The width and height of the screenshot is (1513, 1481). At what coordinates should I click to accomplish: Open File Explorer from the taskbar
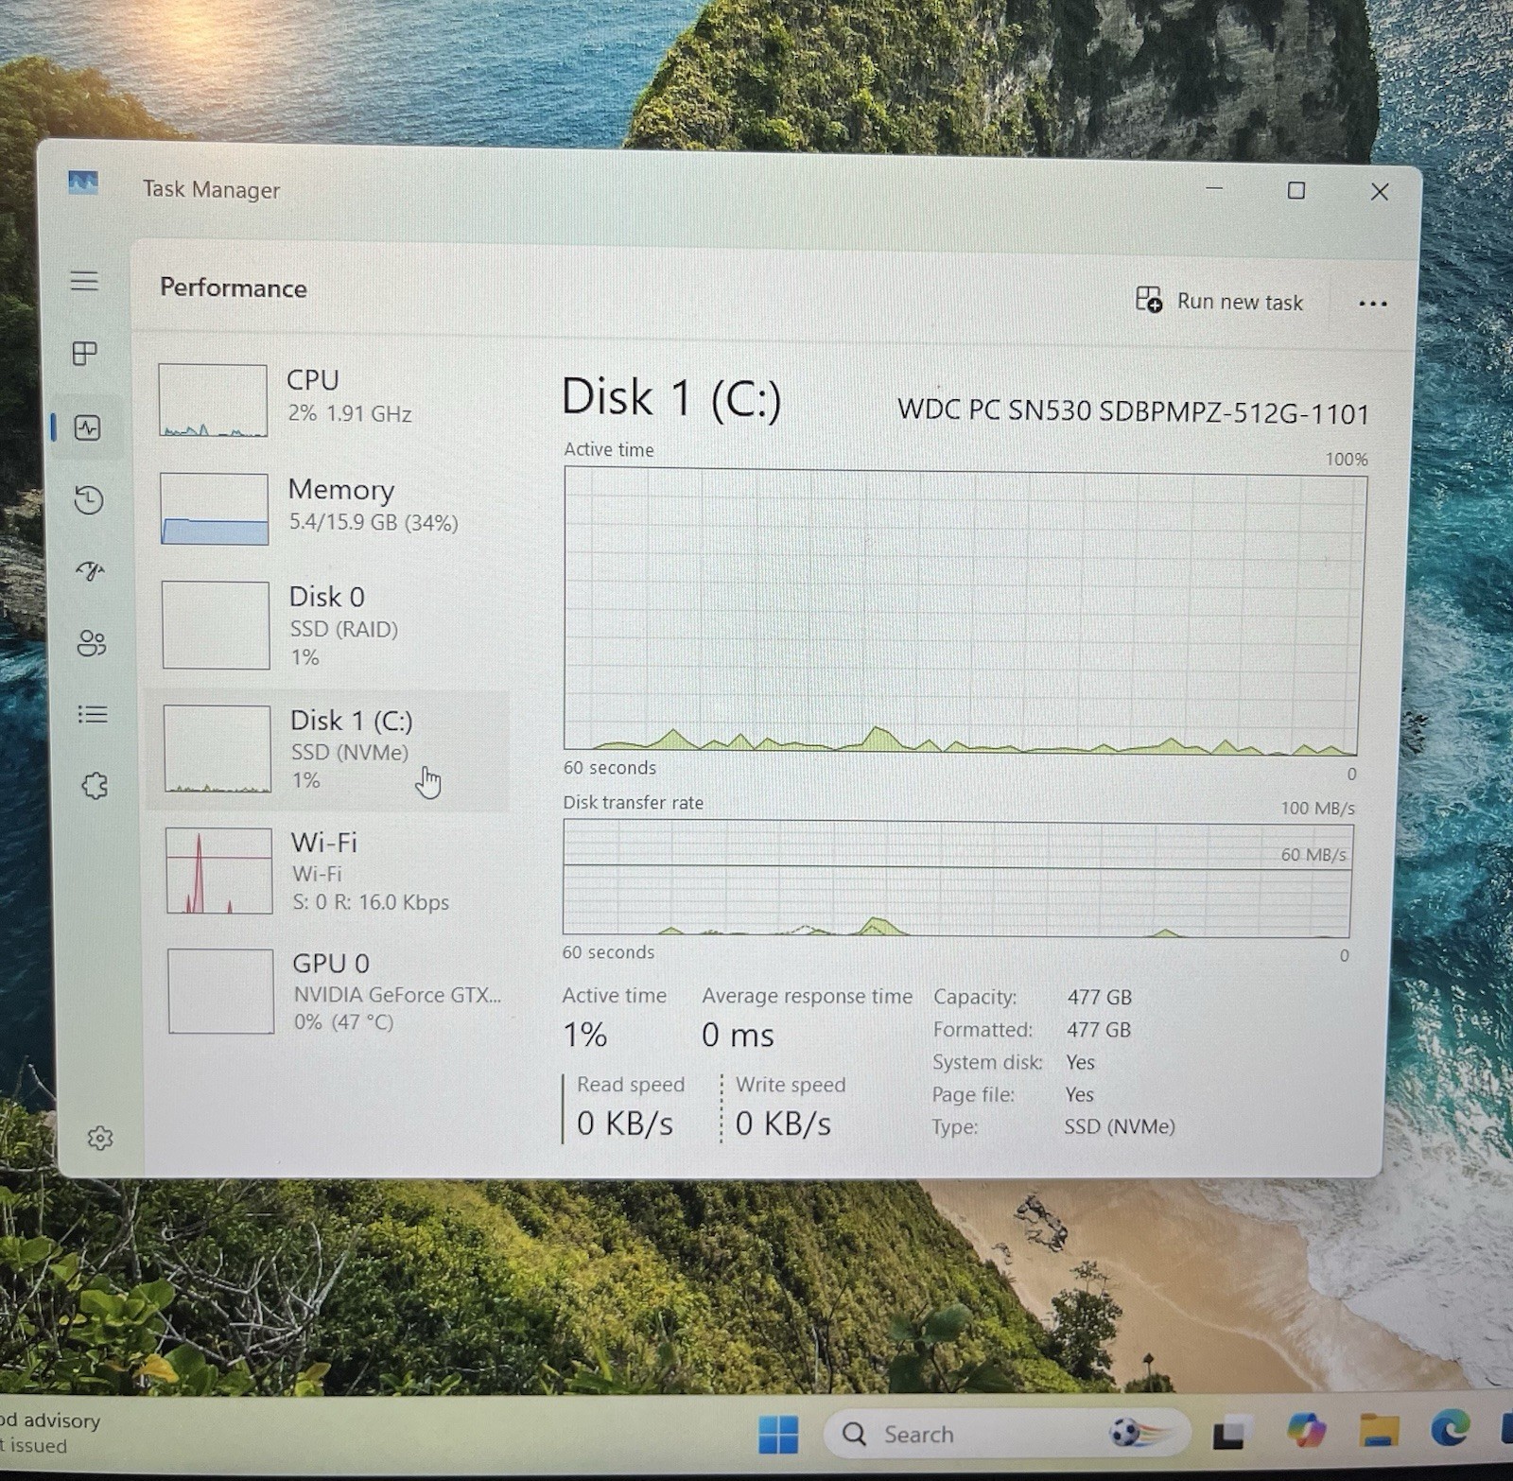pyautogui.click(x=1378, y=1431)
